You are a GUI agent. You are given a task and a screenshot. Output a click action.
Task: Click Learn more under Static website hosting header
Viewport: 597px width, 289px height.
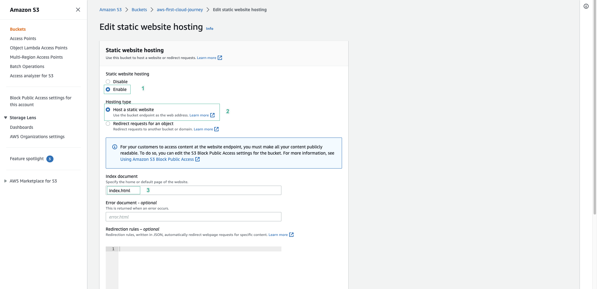click(x=206, y=58)
